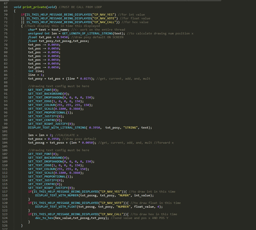Click DISPLAY_TEXT_WITH_NUMBER function call
This screenshot has height=230, width=256.
57,195
